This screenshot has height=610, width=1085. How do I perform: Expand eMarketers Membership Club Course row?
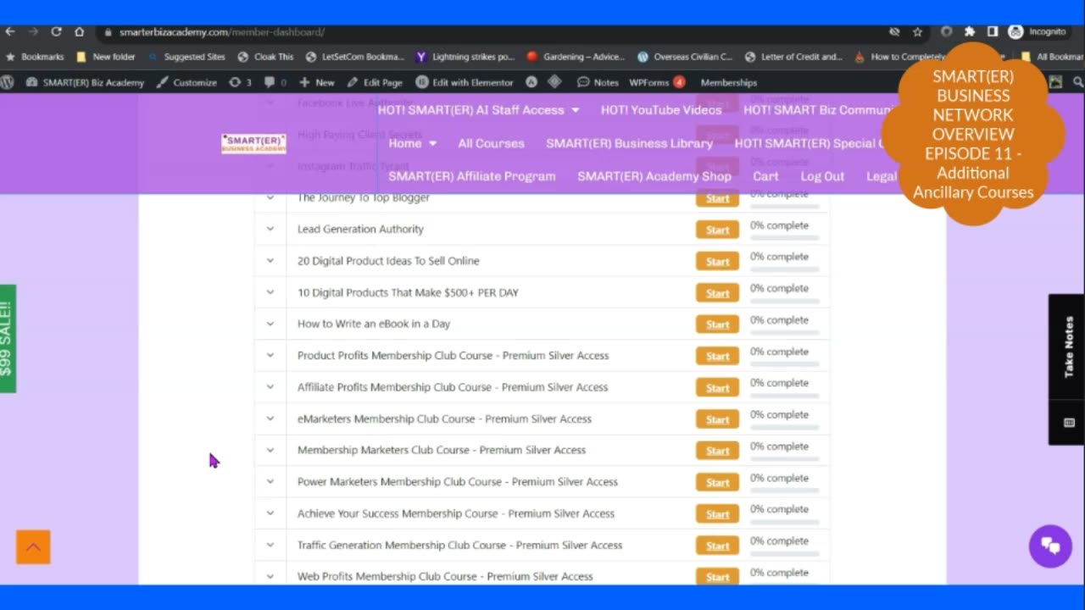coord(270,419)
